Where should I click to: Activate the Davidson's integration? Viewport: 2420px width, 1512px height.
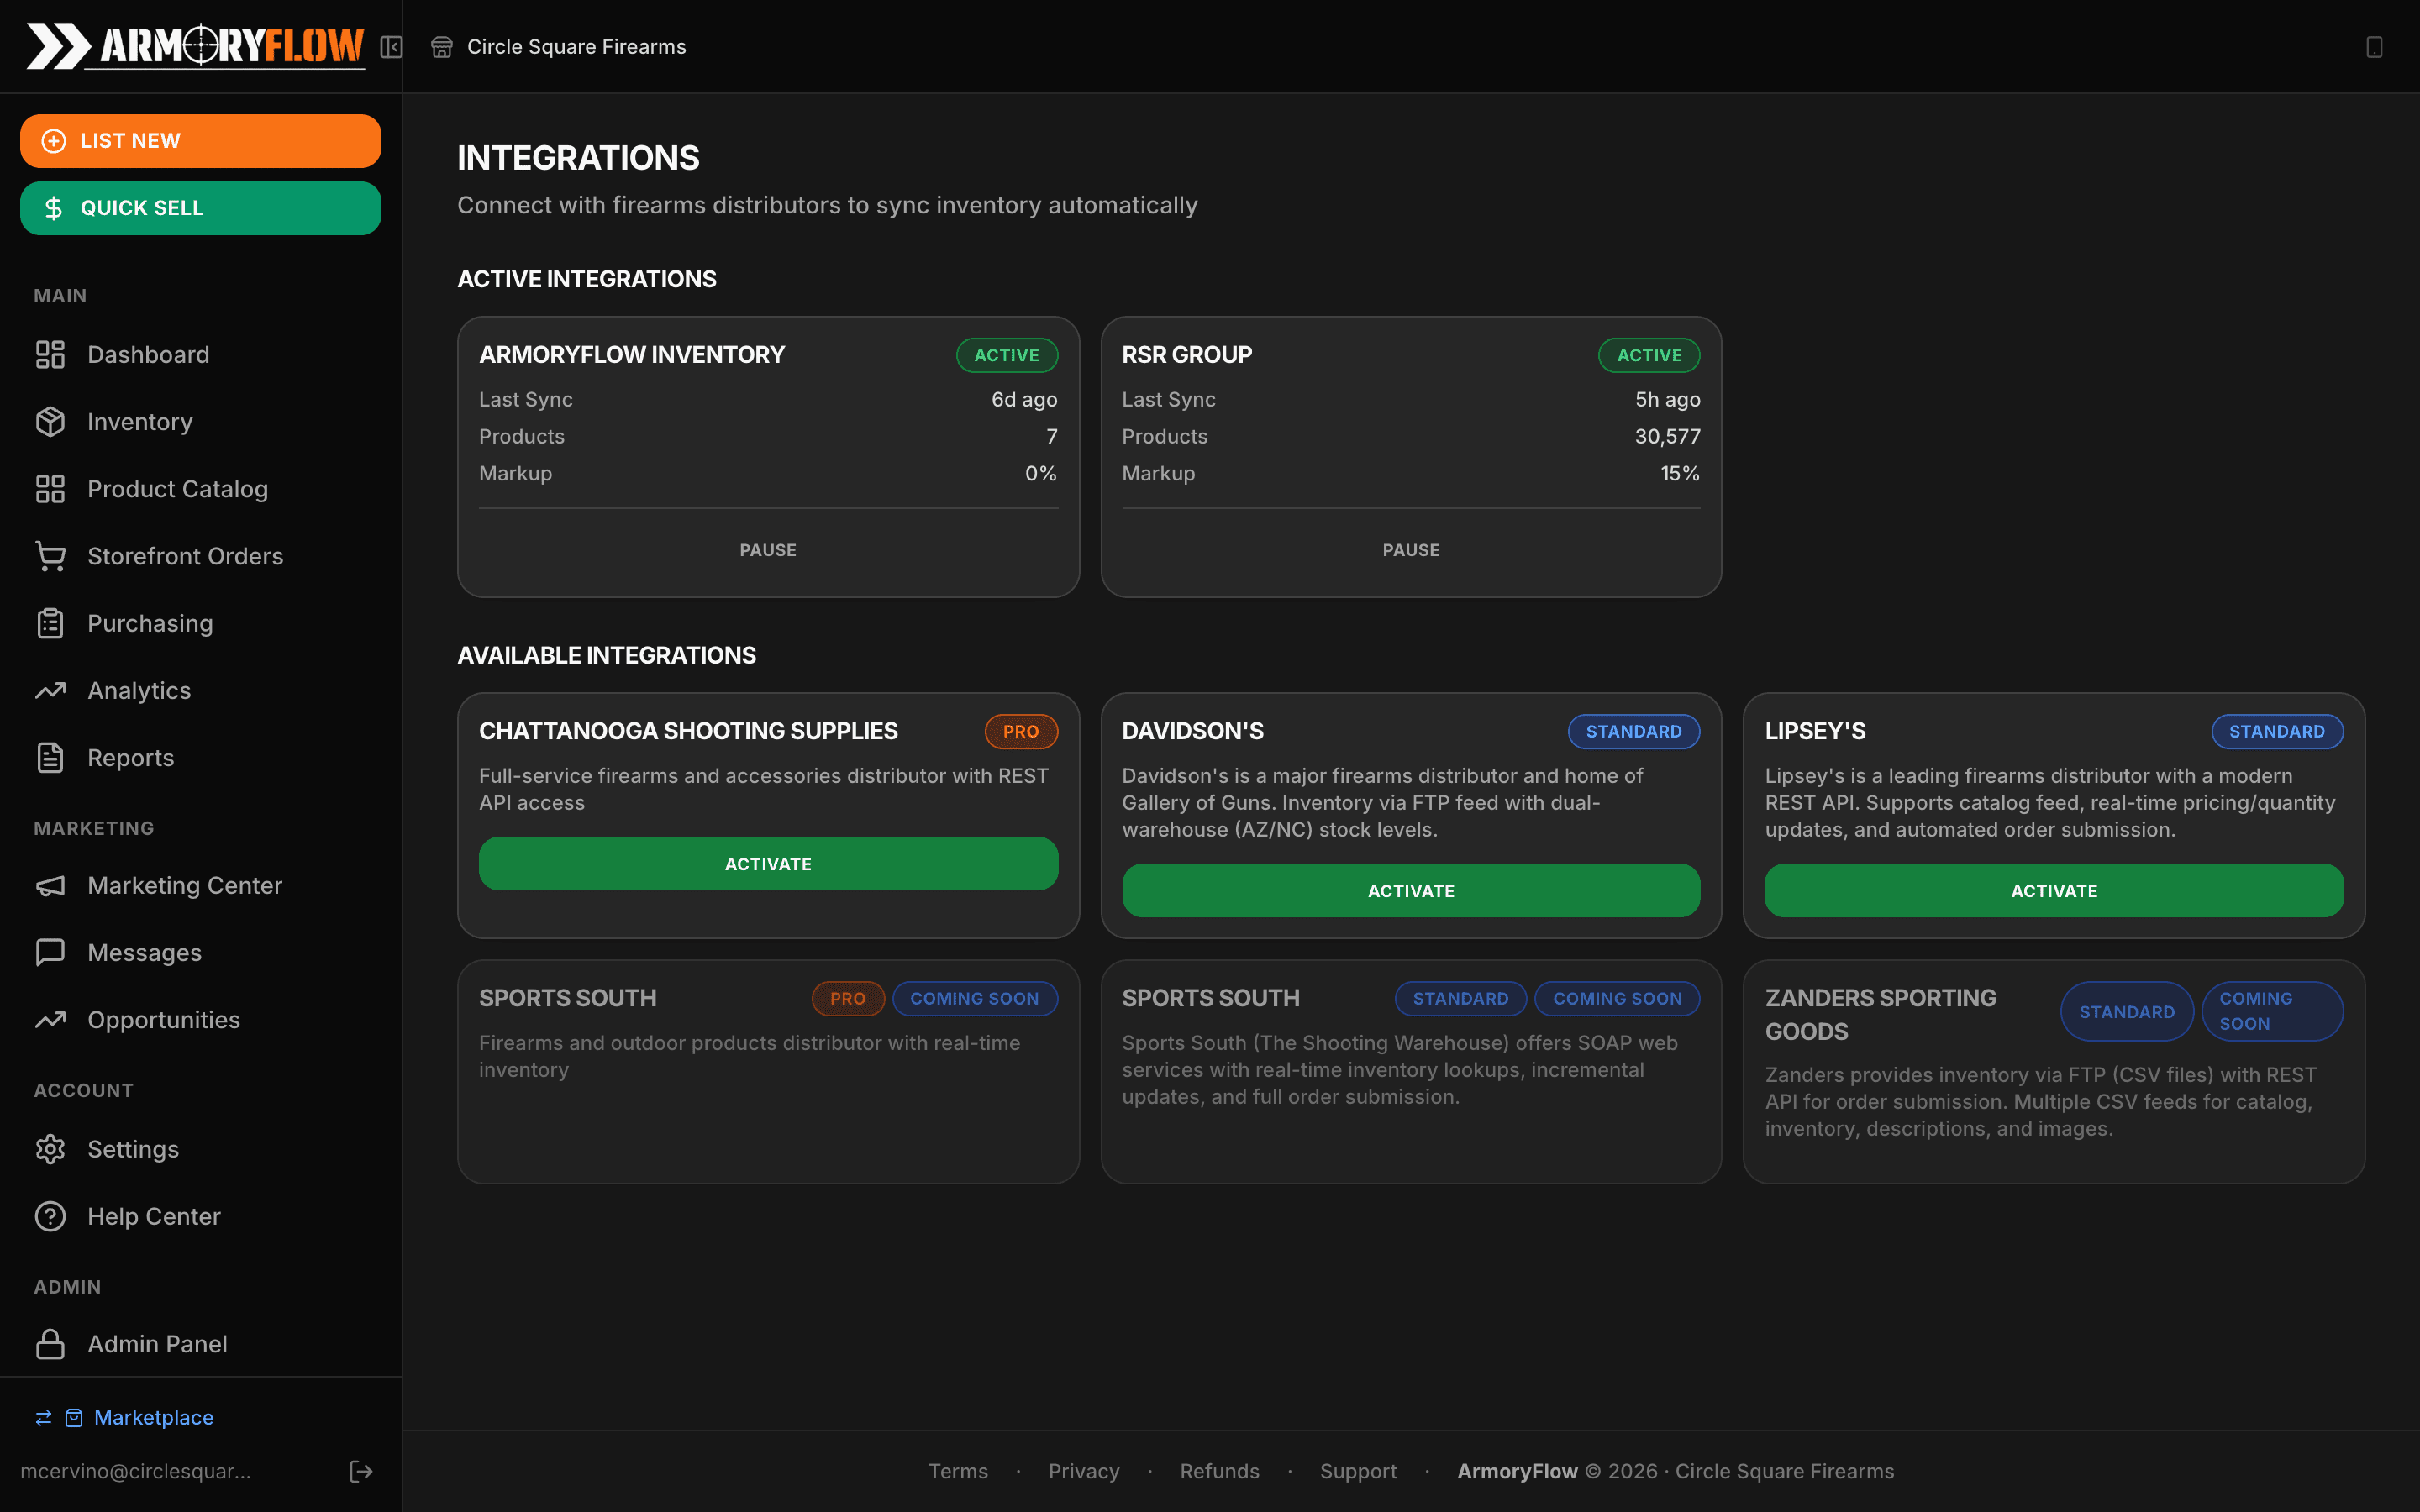coord(1409,890)
